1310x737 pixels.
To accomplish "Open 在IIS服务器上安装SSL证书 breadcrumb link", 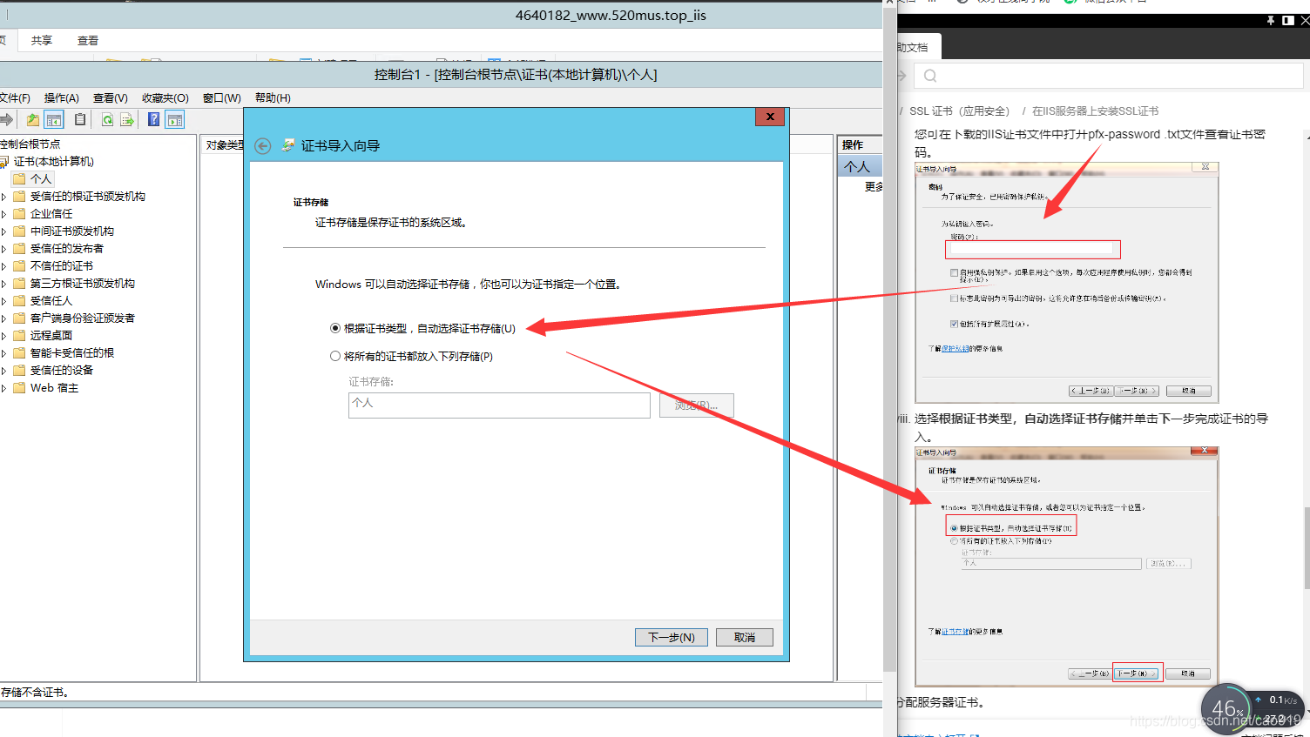I will 1096,111.
